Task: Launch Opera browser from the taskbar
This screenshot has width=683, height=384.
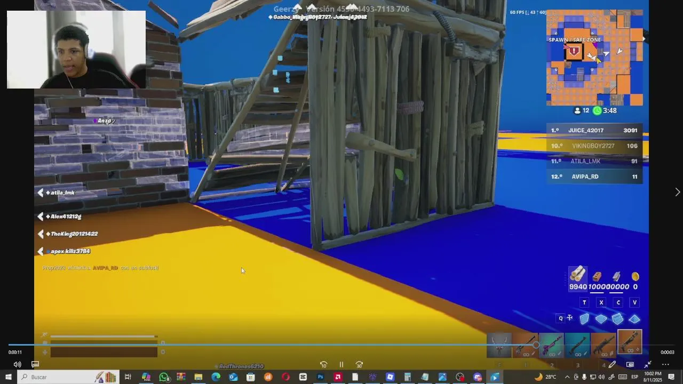Action: (285, 377)
